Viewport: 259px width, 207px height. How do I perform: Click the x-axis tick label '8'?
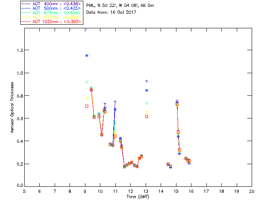[70, 191]
